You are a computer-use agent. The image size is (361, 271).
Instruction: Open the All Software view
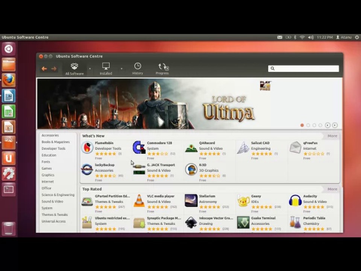(x=74, y=69)
